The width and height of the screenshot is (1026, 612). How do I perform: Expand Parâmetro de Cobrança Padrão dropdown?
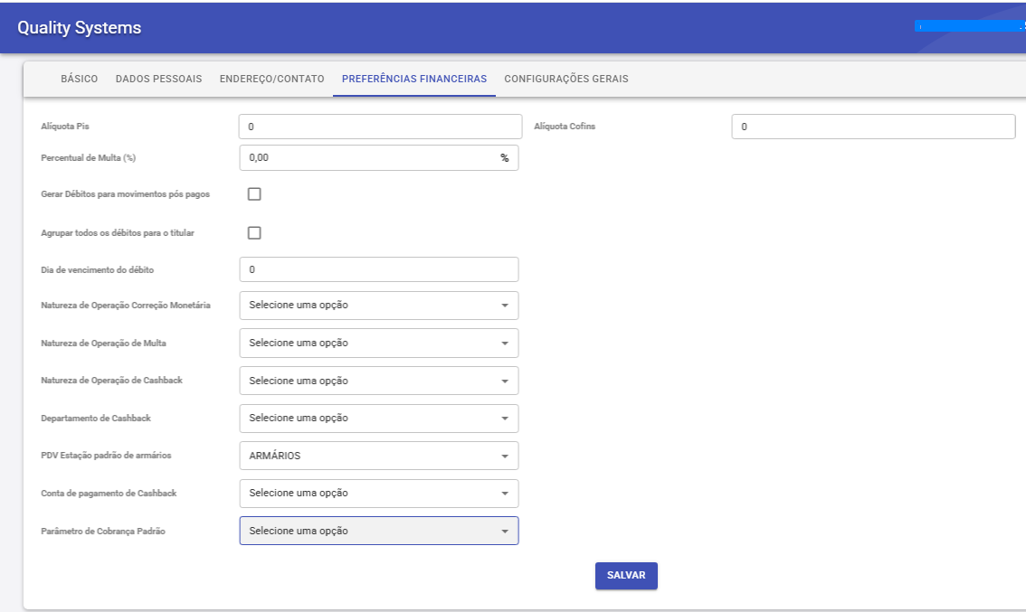378,531
